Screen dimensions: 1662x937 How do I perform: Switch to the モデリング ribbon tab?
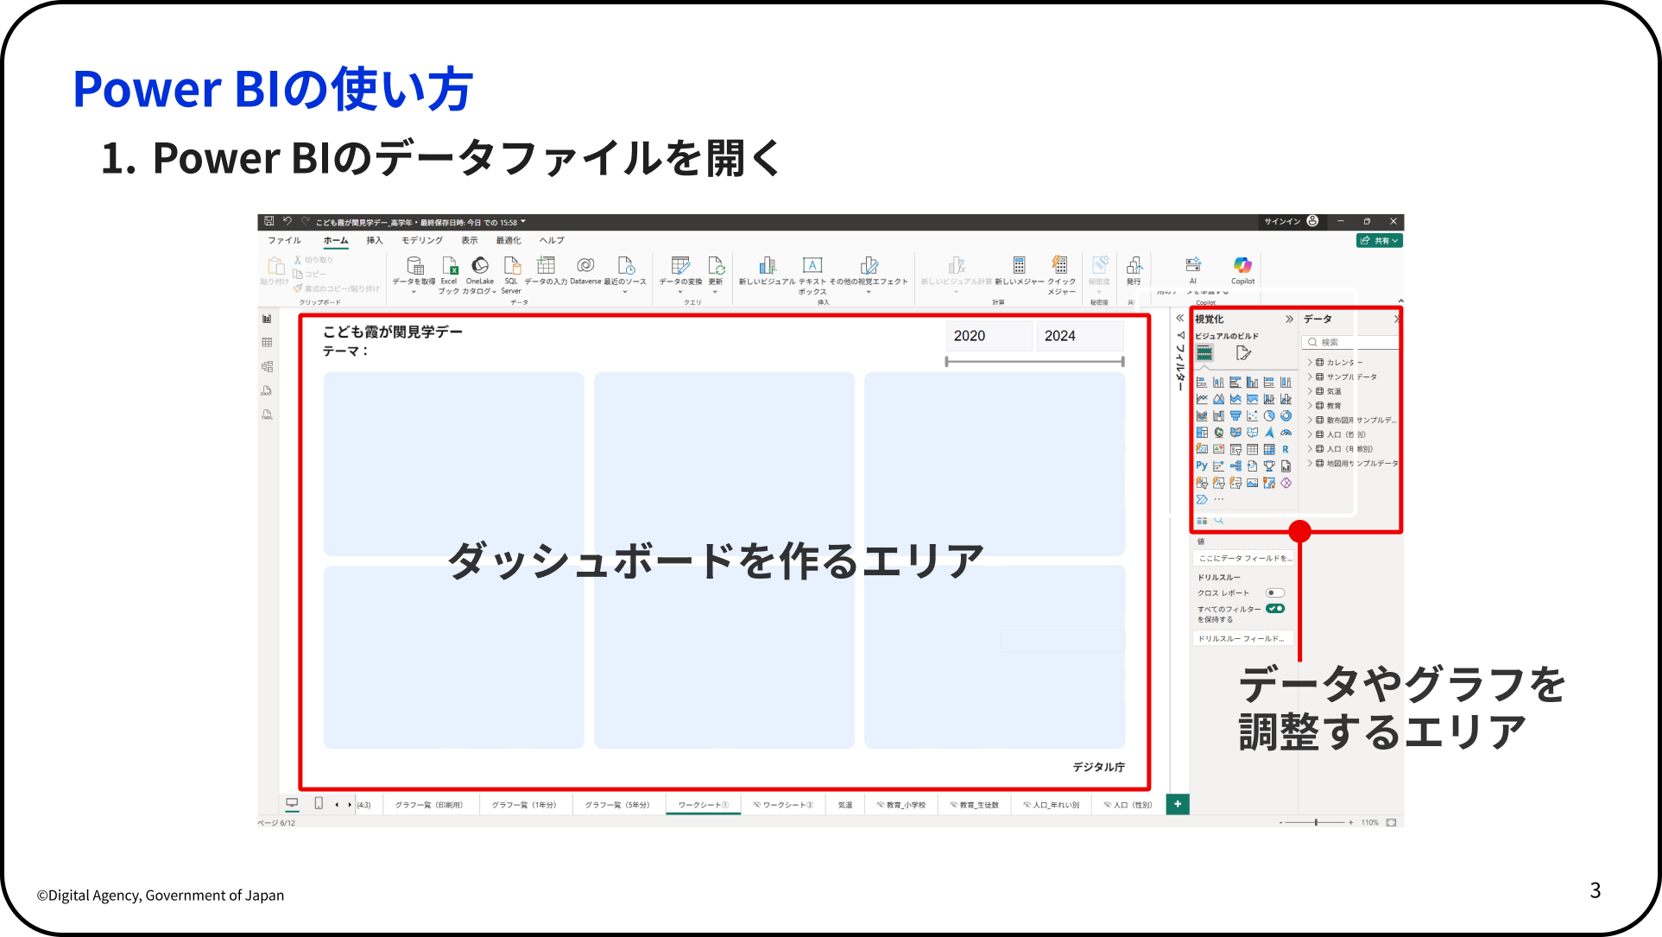422,240
